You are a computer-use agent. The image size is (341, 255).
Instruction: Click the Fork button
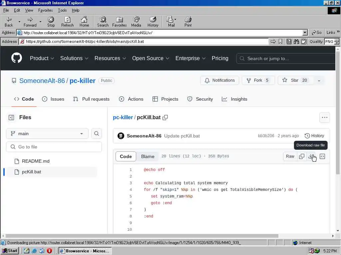tap(258, 80)
